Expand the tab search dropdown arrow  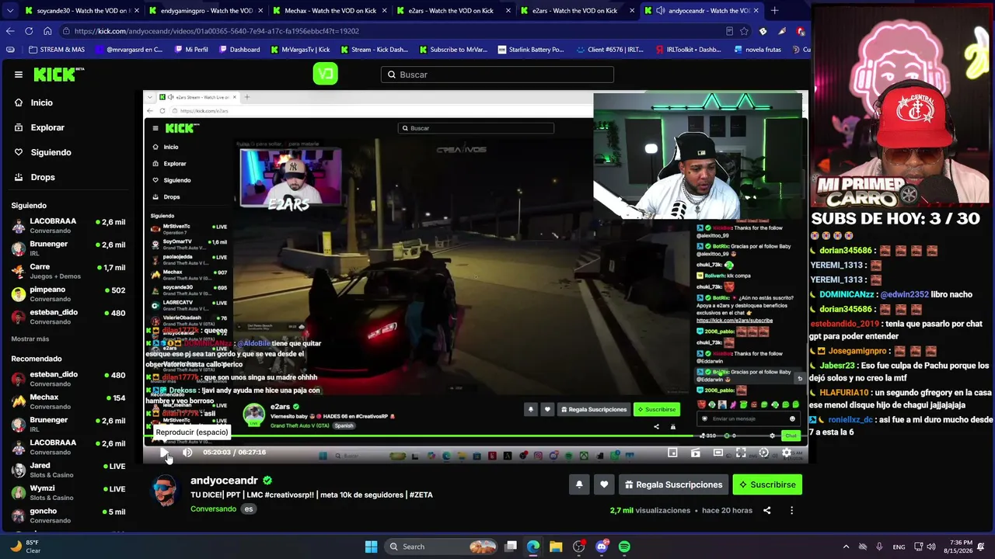(9, 11)
